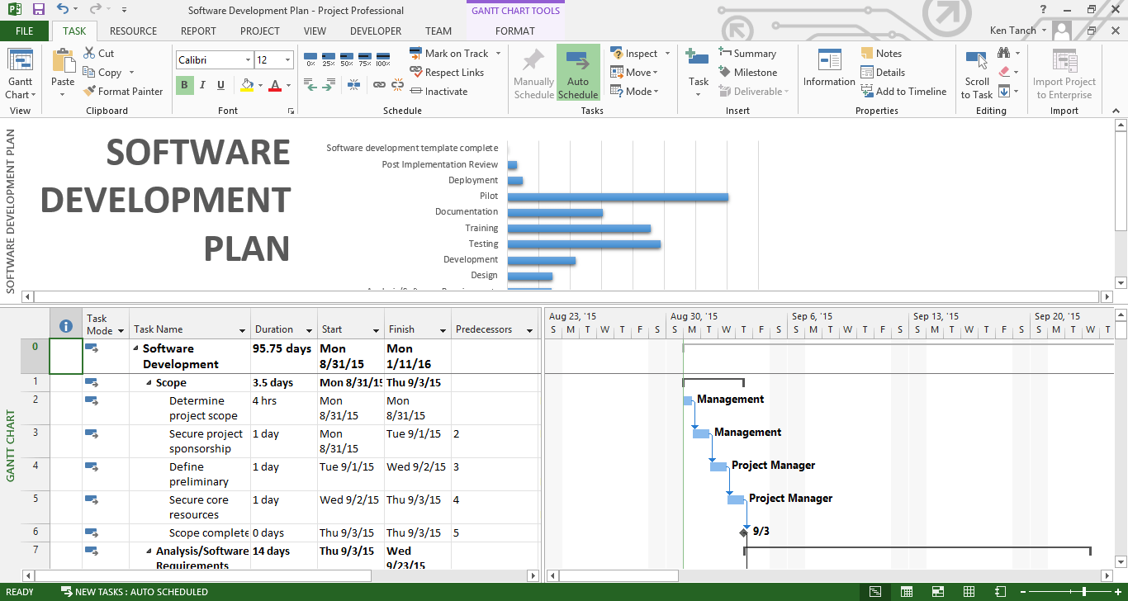Select the Format Painter
Screen dimensions: 1128x601
124,91
